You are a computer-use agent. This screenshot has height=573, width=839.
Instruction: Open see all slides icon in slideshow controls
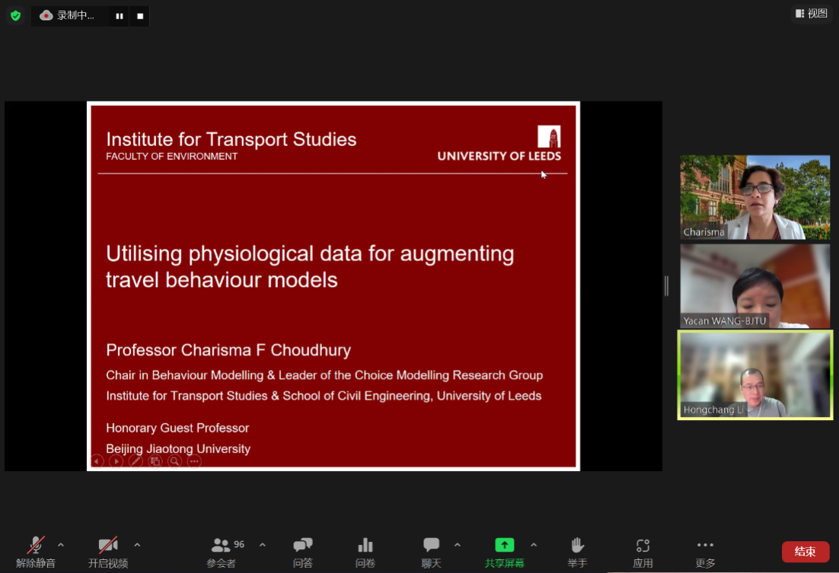pos(155,461)
